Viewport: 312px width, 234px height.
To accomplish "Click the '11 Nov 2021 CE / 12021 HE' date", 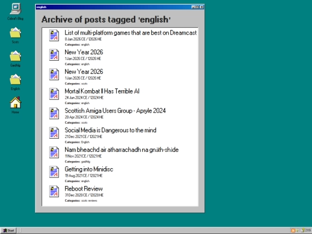I will click(83, 156).
